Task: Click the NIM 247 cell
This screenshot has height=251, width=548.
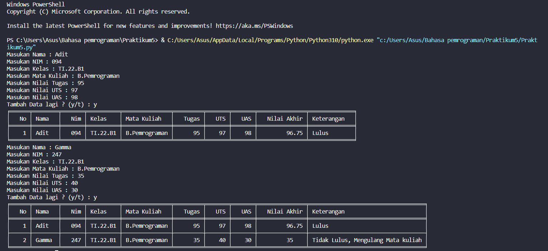Action: pos(76,240)
